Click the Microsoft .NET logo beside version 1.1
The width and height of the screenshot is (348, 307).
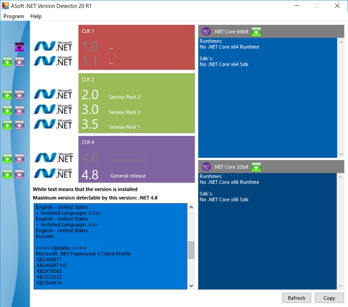pos(53,61)
